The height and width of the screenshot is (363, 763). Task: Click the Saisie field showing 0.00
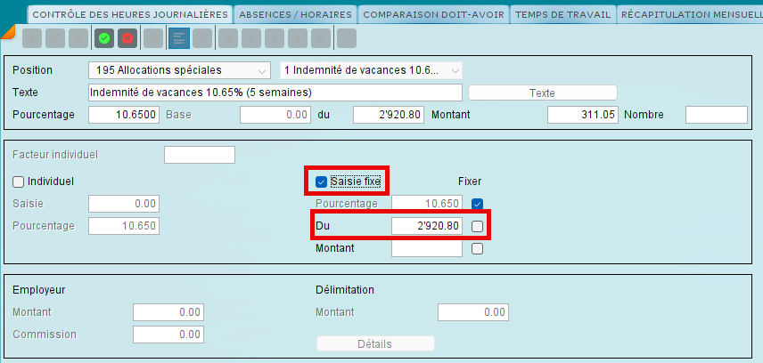[124, 204]
